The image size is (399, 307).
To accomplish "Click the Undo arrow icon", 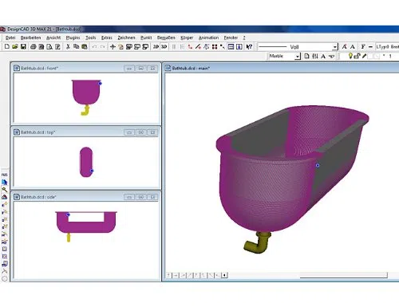I will (x=94, y=47).
